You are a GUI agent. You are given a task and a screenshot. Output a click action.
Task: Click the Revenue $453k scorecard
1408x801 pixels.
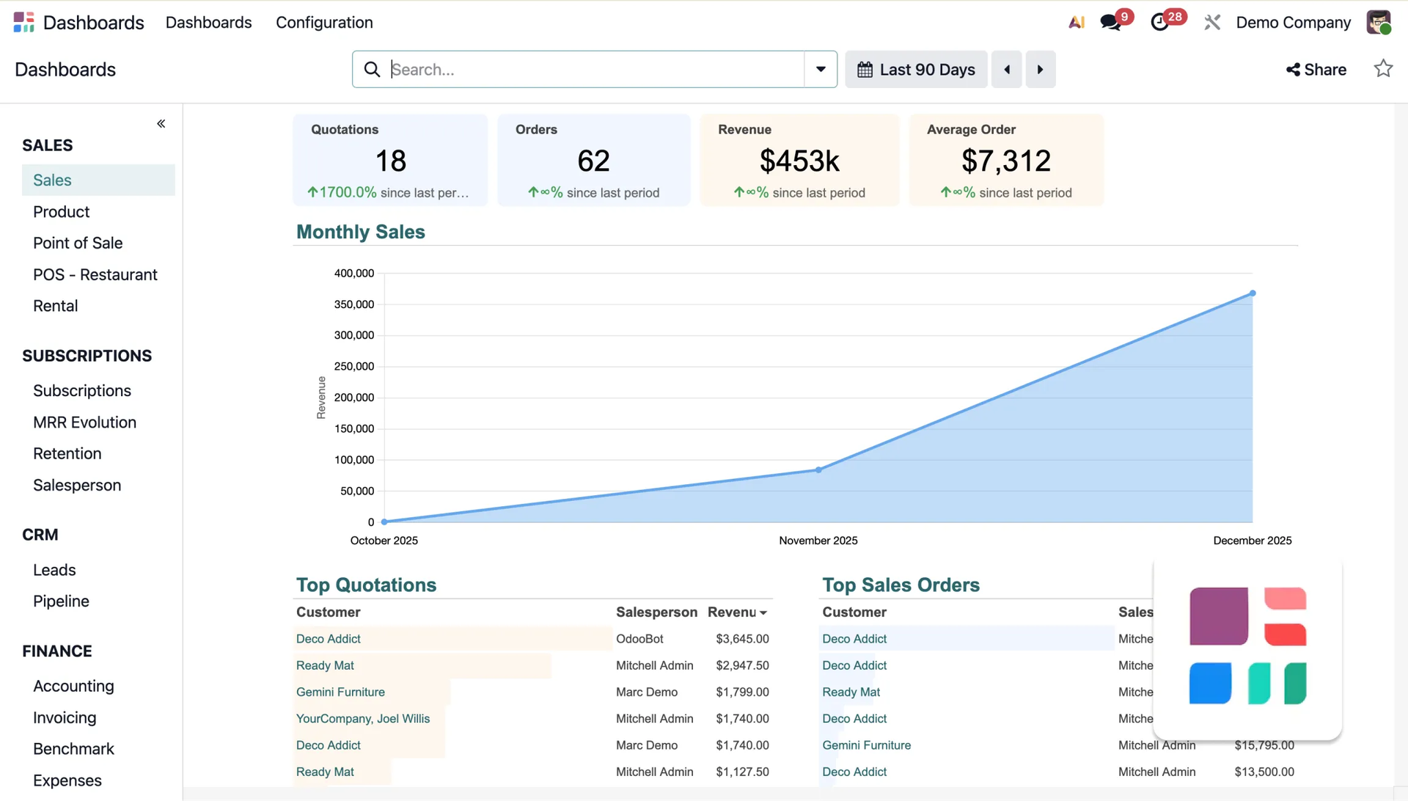pos(799,160)
